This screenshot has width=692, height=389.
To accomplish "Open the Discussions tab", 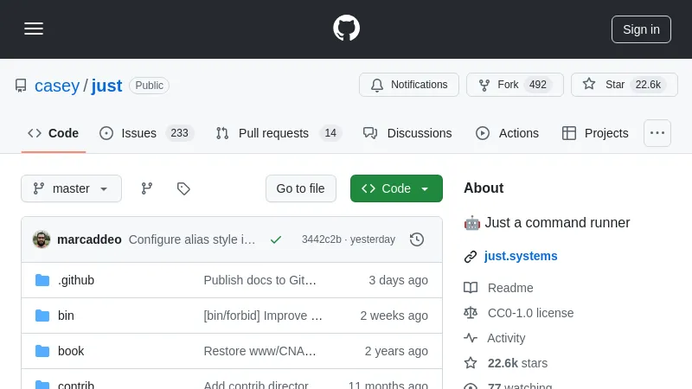I will [x=407, y=133].
